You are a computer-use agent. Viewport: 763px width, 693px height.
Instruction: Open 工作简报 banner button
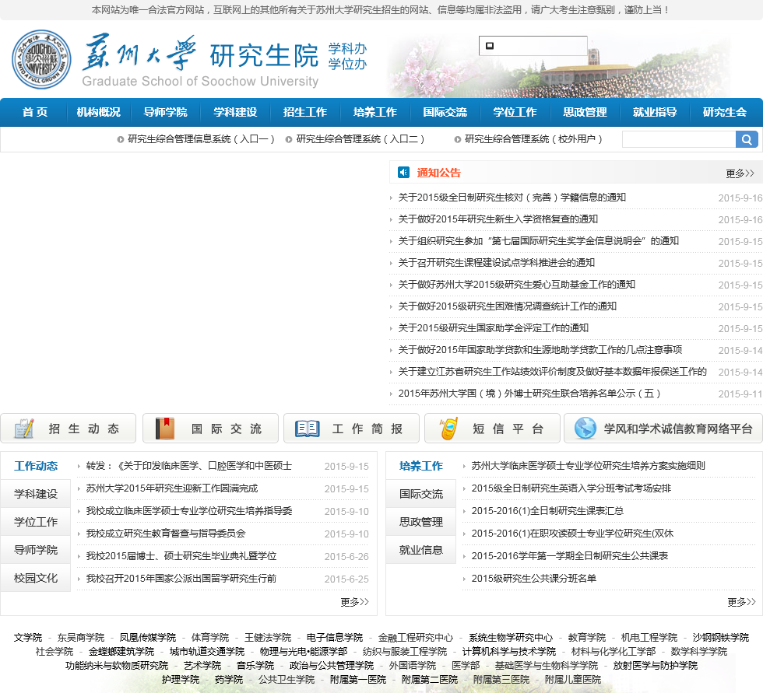coord(351,428)
